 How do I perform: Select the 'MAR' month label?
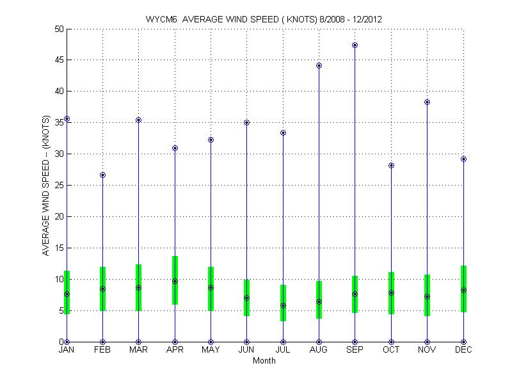138,349
